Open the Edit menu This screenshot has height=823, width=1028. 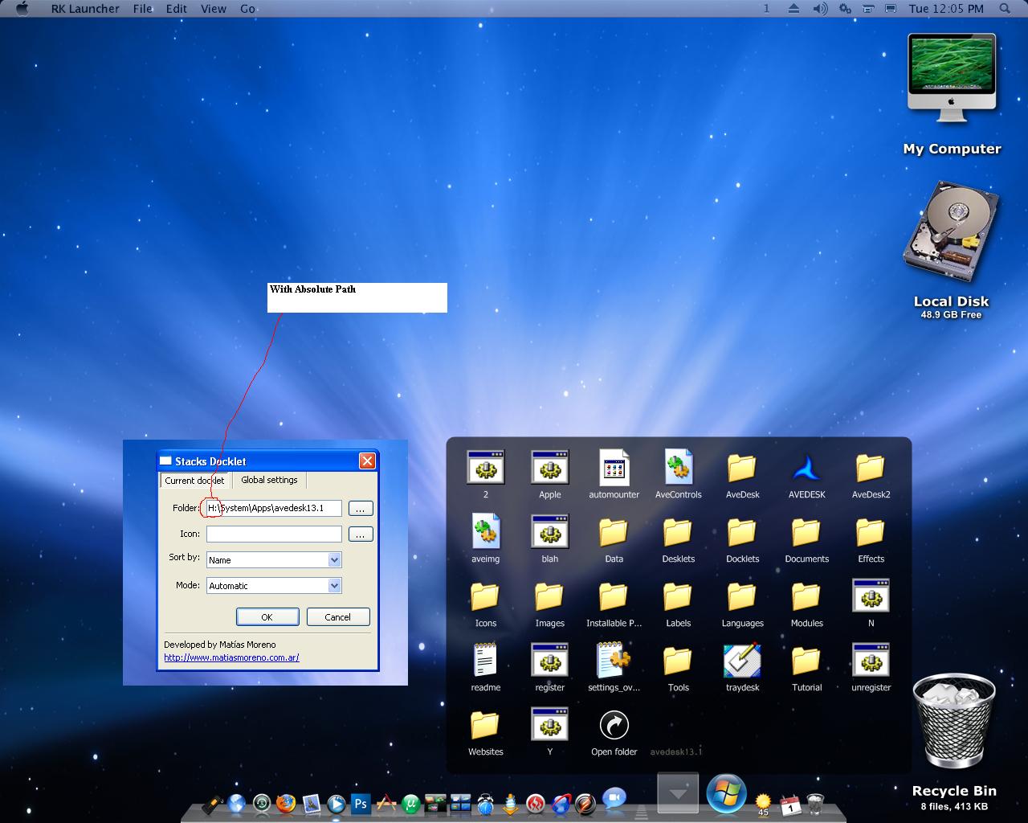click(x=177, y=9)
